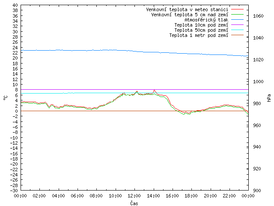
Task: Click the right axis value '1000'
Action: [258, 82]
